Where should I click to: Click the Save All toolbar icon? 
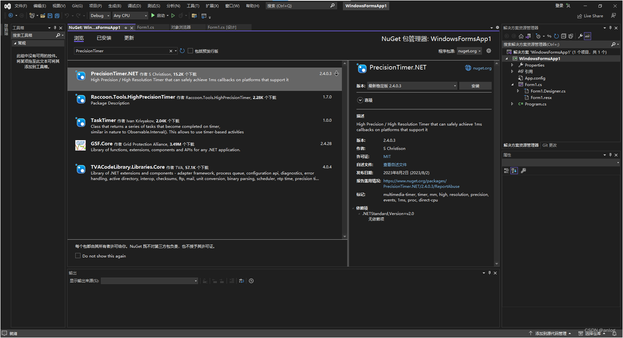click(x=57, y=16)
